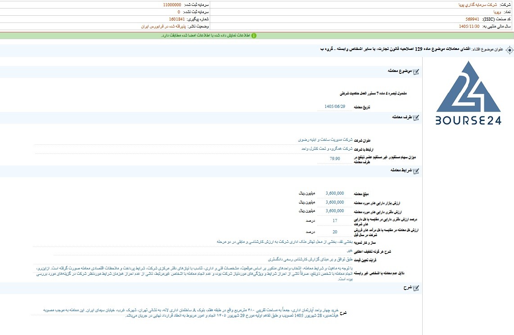Select counterparty name شرکت مدیریت ساخت و ابنیه رضوی
The image size is (514, 335).
tap(325, 140)
